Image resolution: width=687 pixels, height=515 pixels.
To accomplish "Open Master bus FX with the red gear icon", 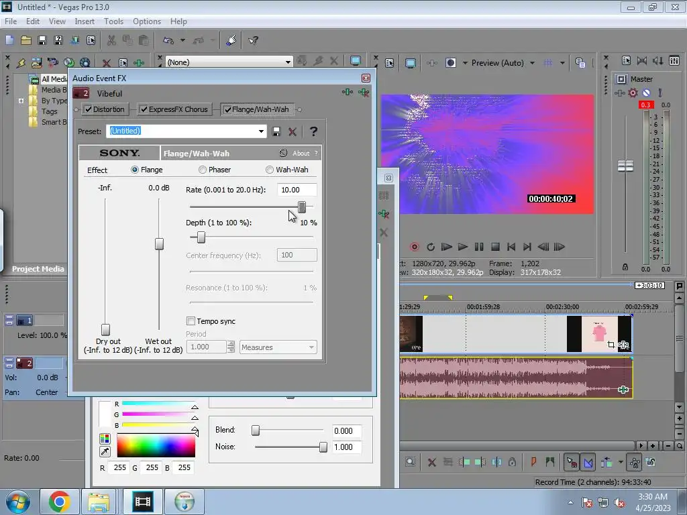I will [x=633, y=93].
